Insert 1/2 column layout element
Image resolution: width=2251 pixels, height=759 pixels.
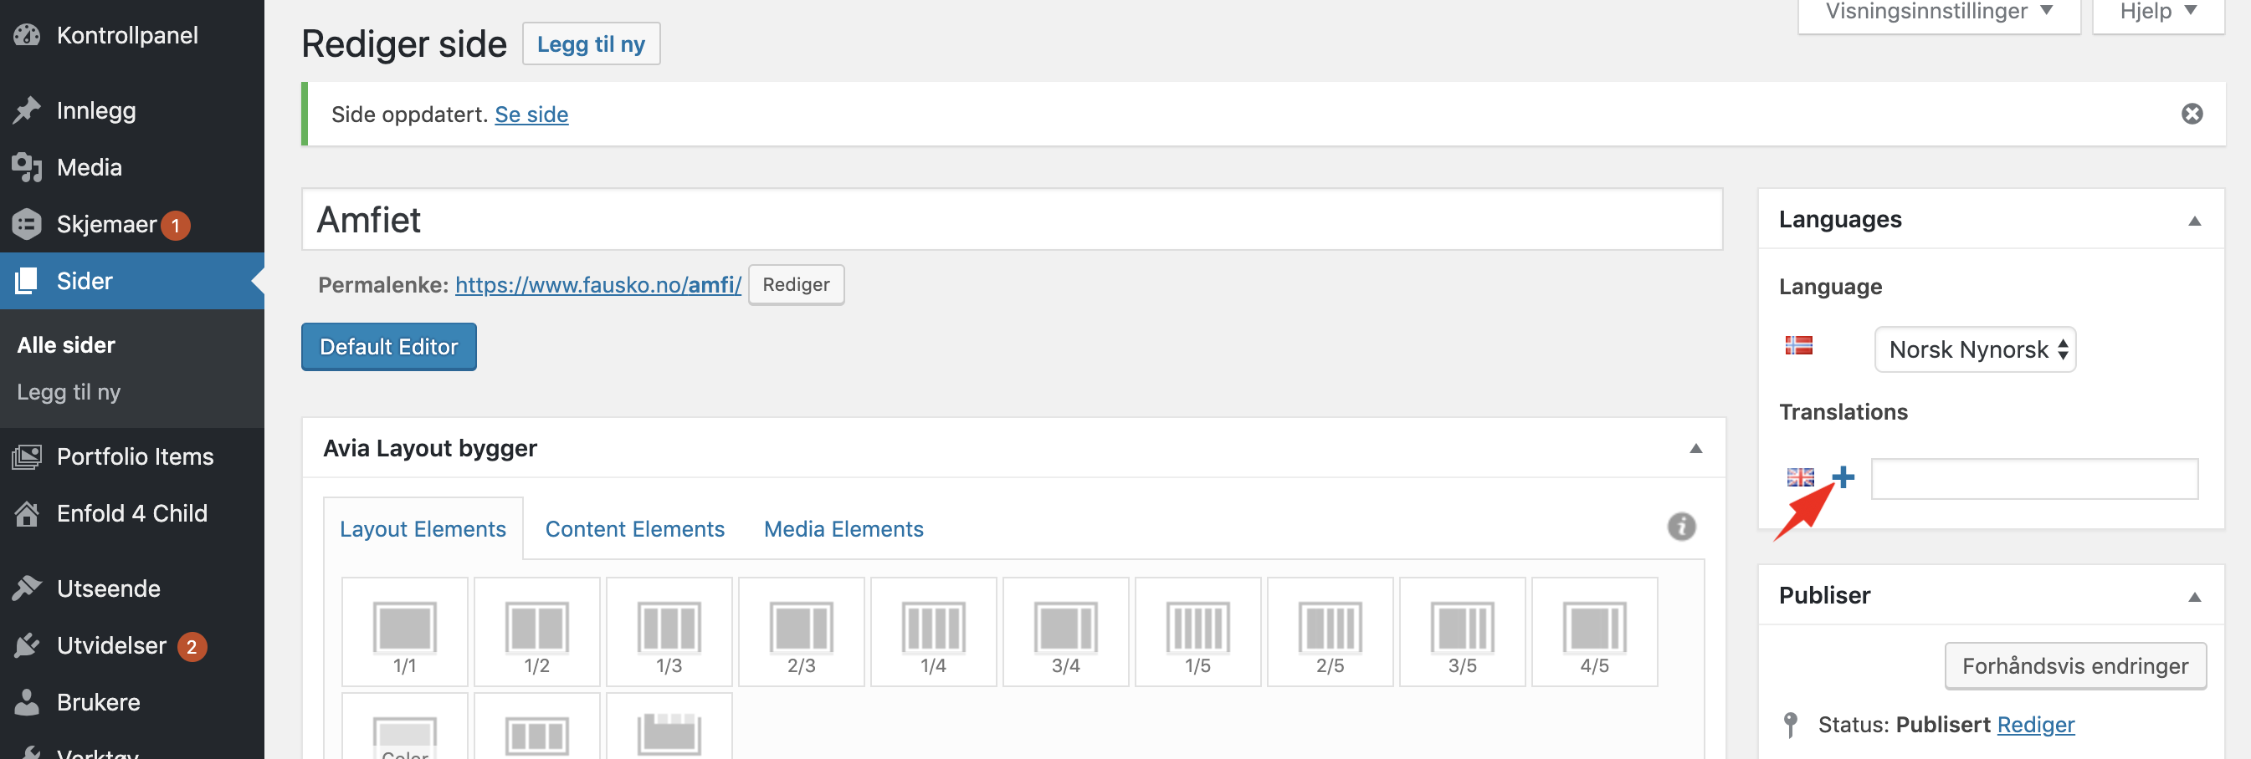pos(536,633)
